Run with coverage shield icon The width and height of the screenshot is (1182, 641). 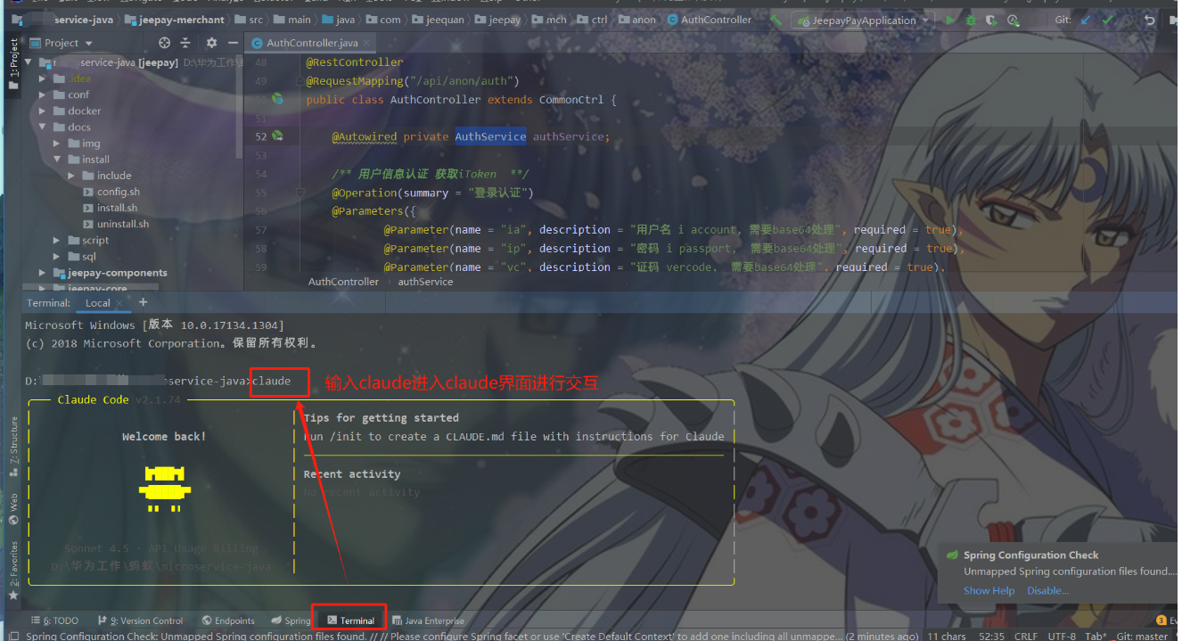click(x=991, y=20)
